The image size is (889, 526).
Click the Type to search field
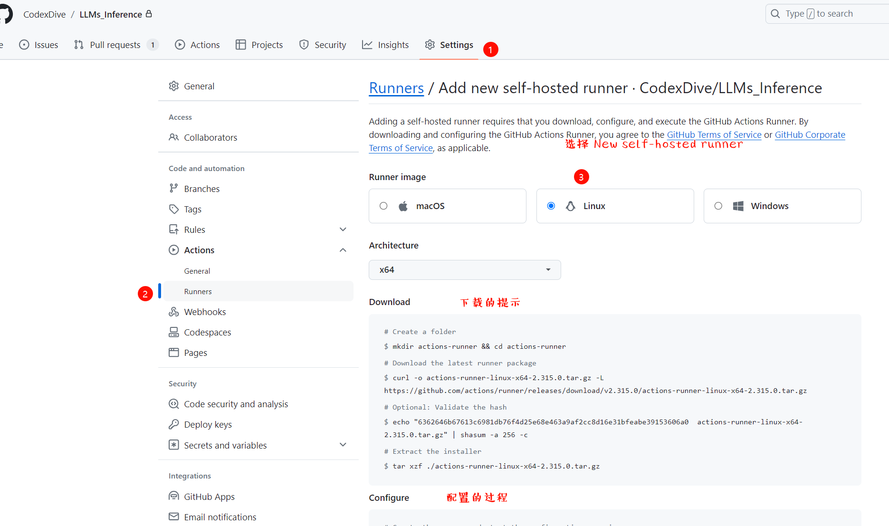827,14
